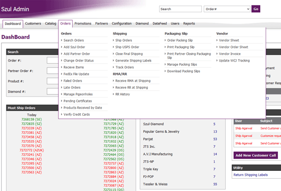The height and width of the screenshot is (191, 281).
Task: Open Download Packing Slips
Action: pyautogui.click(x=183, y=71)
